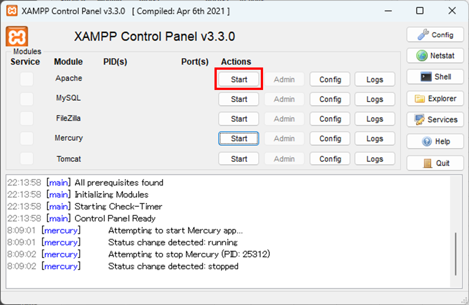Image resolution: width=469 pixels, height=305 pixels.
Task: View Logs for Tomcat
Action: click(x=375, y=159)
